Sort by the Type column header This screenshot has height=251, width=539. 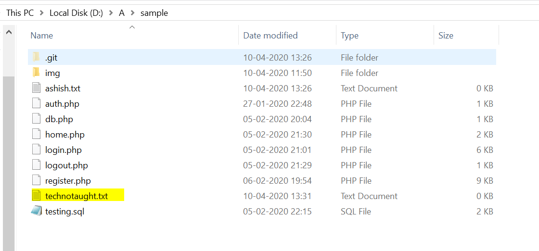pyautogui.click(x=349, y=36)
